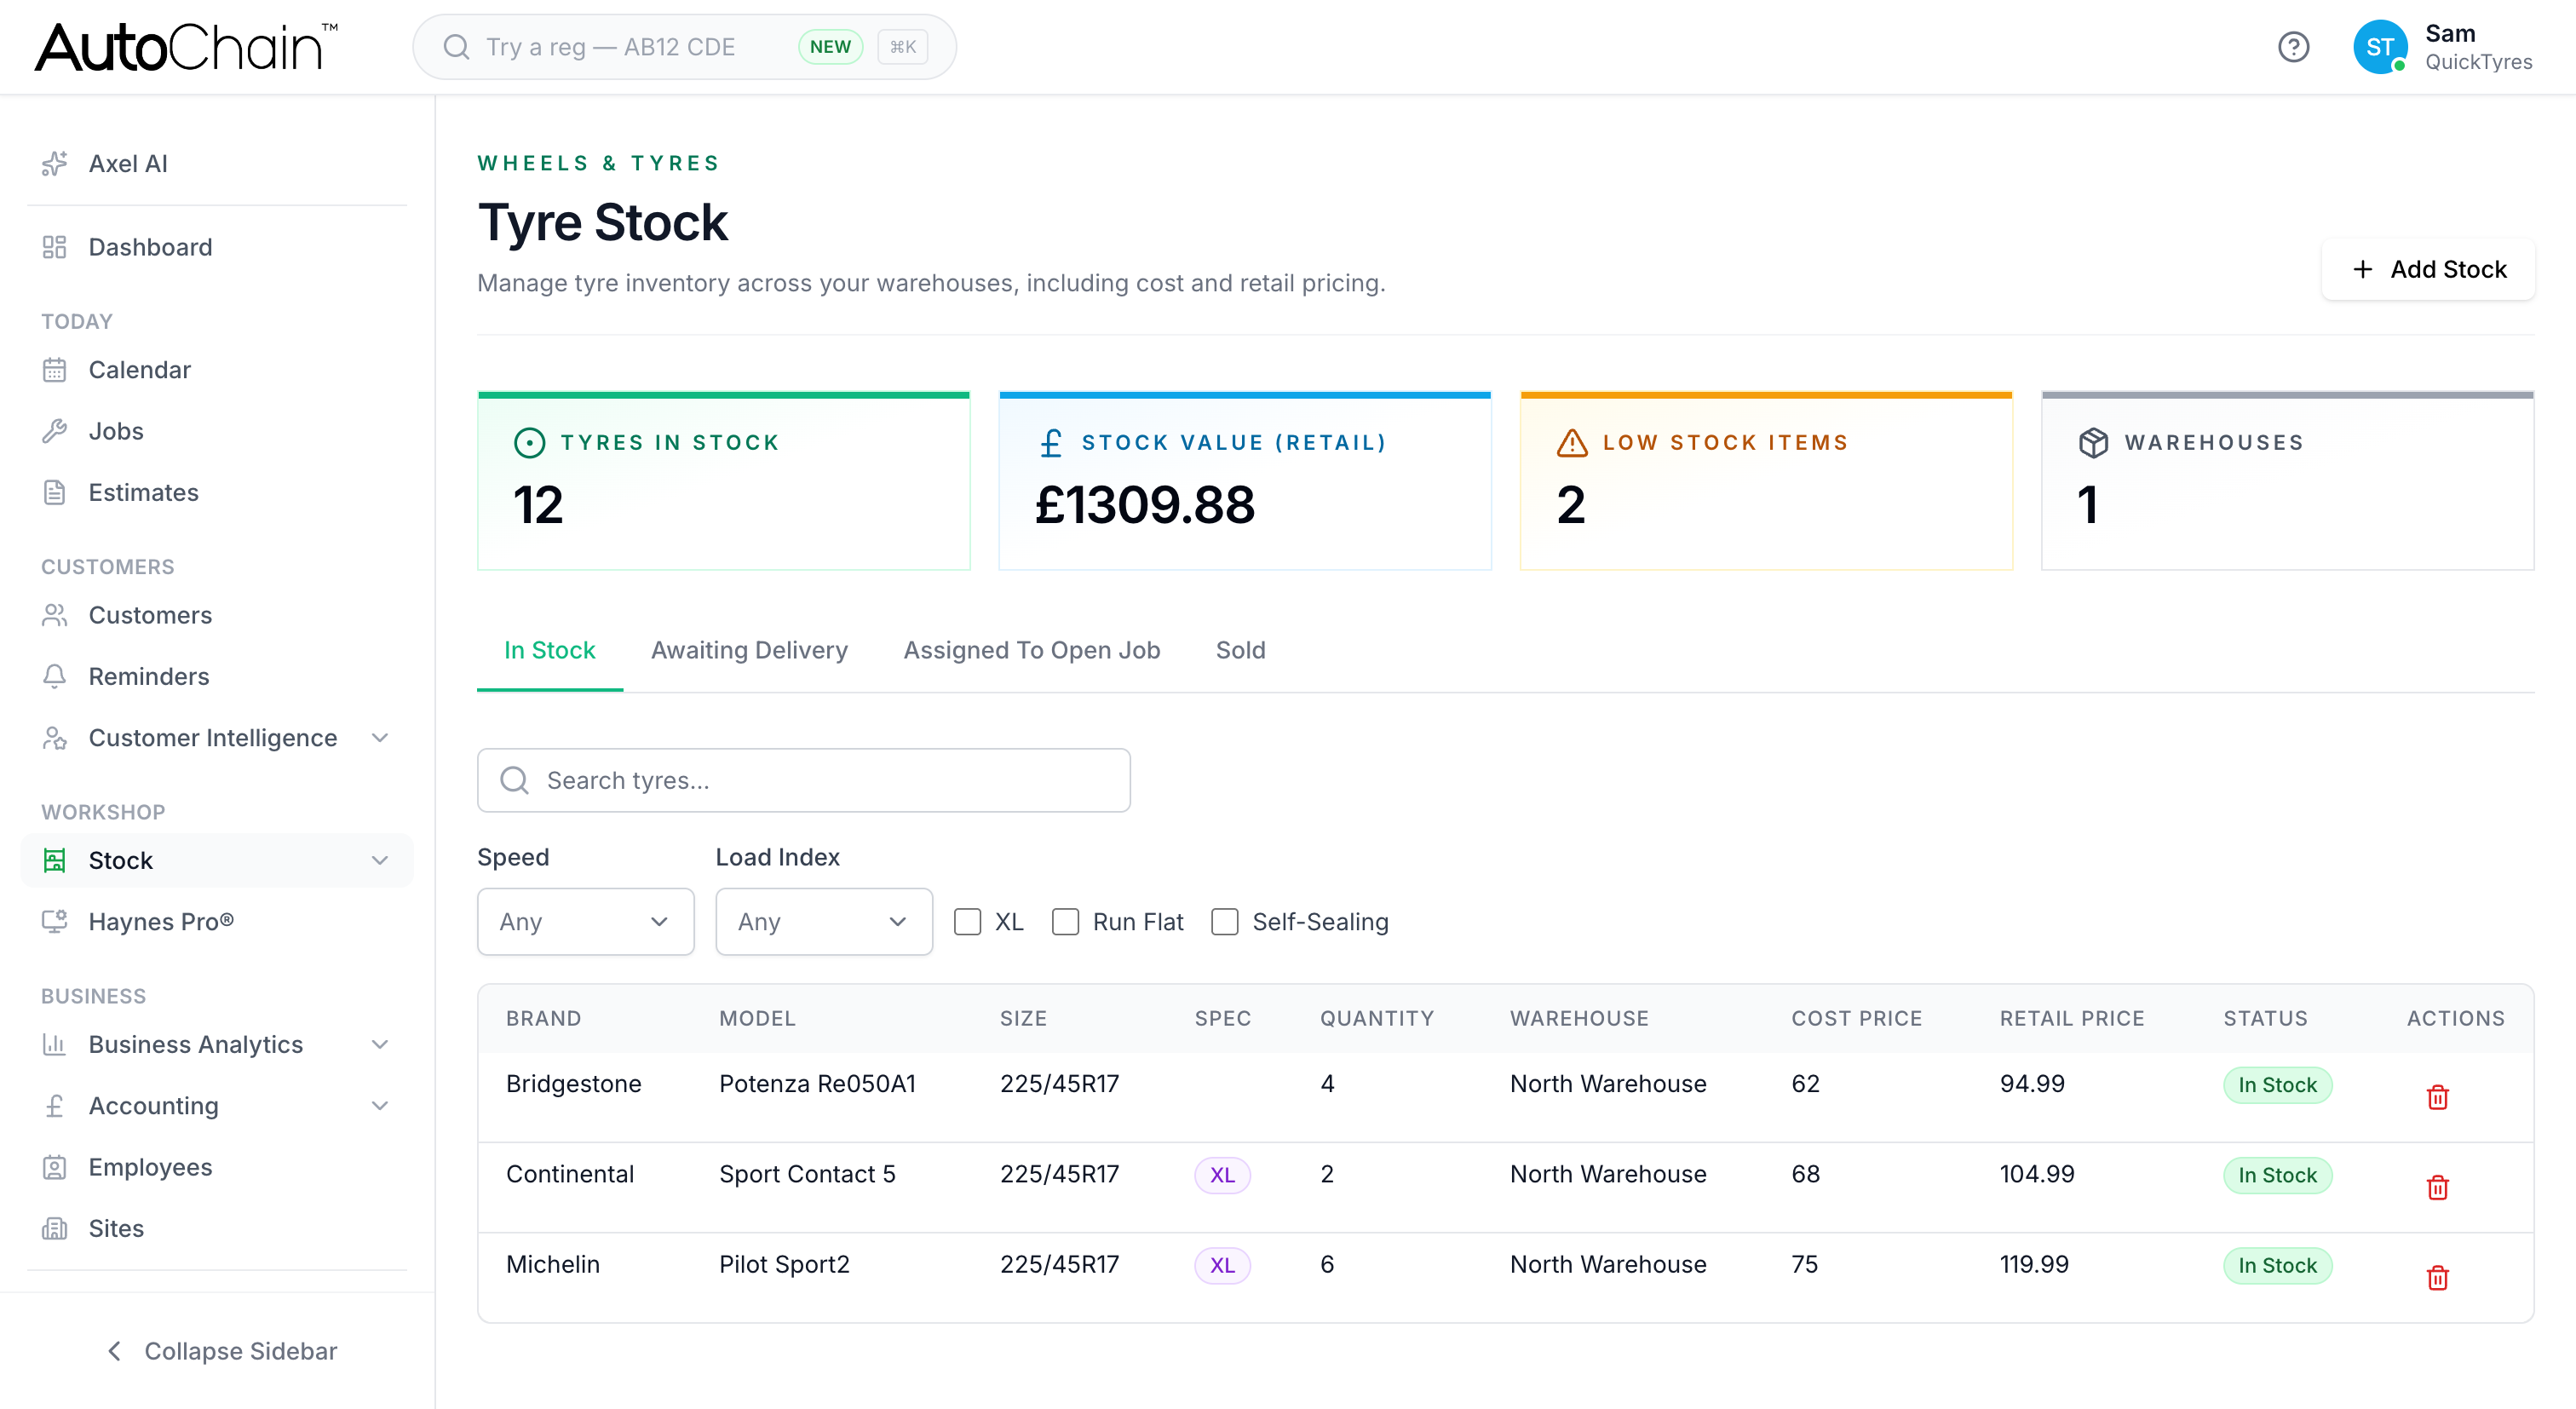Click the Customers people icon
The width and height of the screenshot is (2576, 1409).
[55, 615]
